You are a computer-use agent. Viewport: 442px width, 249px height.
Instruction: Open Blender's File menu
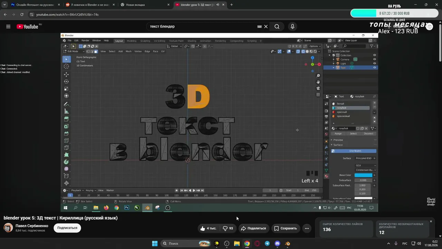tap(69, 41)
